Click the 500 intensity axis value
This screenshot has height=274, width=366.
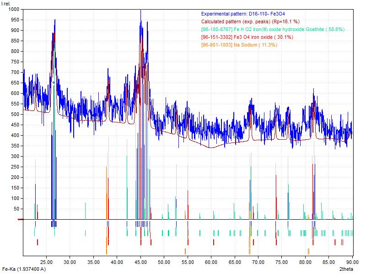(x=15, y=115)
